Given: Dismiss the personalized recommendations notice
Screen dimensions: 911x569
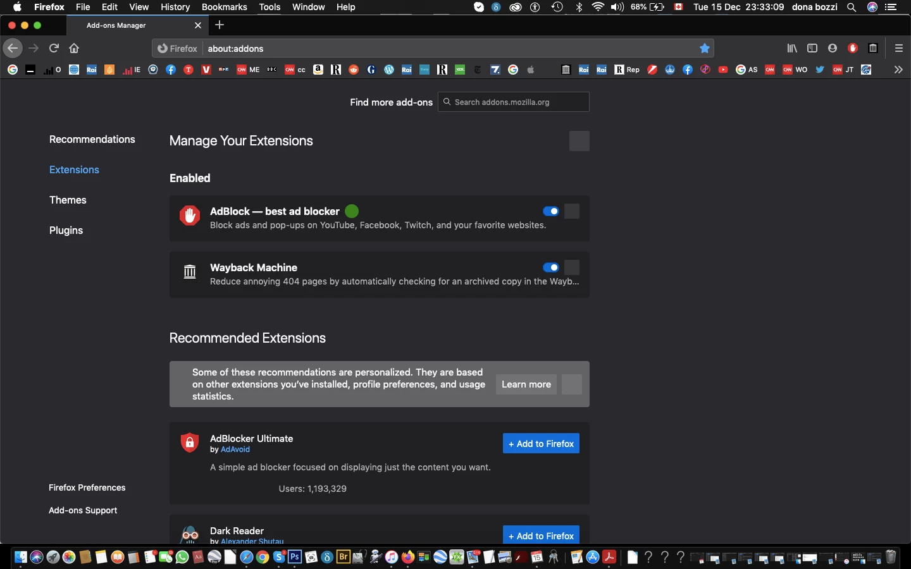Looking at the screenshot, I should [x=572, y=384].
